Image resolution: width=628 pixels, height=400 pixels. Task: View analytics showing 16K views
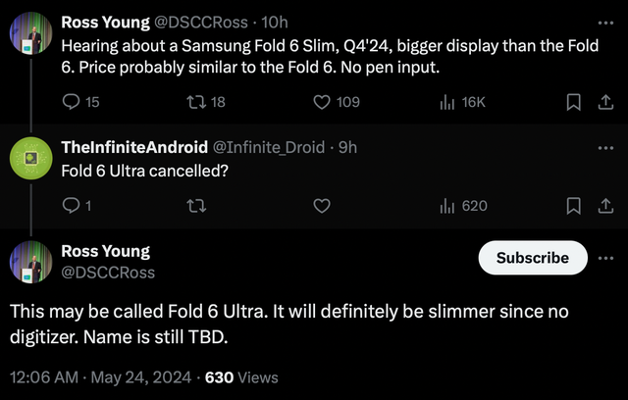pos(446,102)
